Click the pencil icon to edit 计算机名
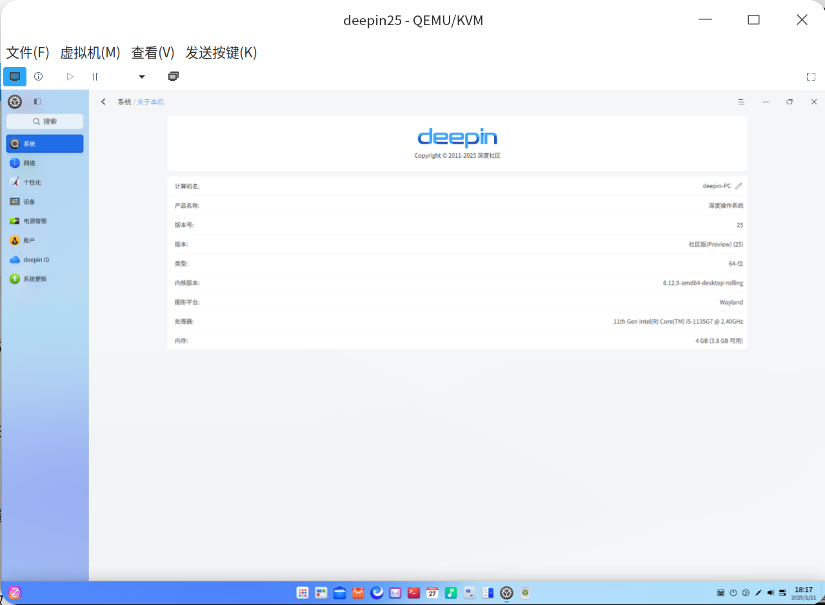 (739, 186)
